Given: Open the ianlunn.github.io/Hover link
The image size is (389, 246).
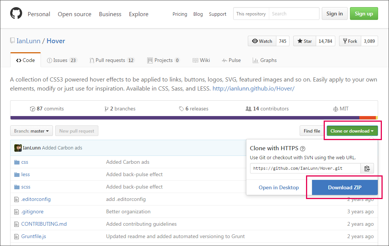Looking at the screenshot, I should 253,89.
